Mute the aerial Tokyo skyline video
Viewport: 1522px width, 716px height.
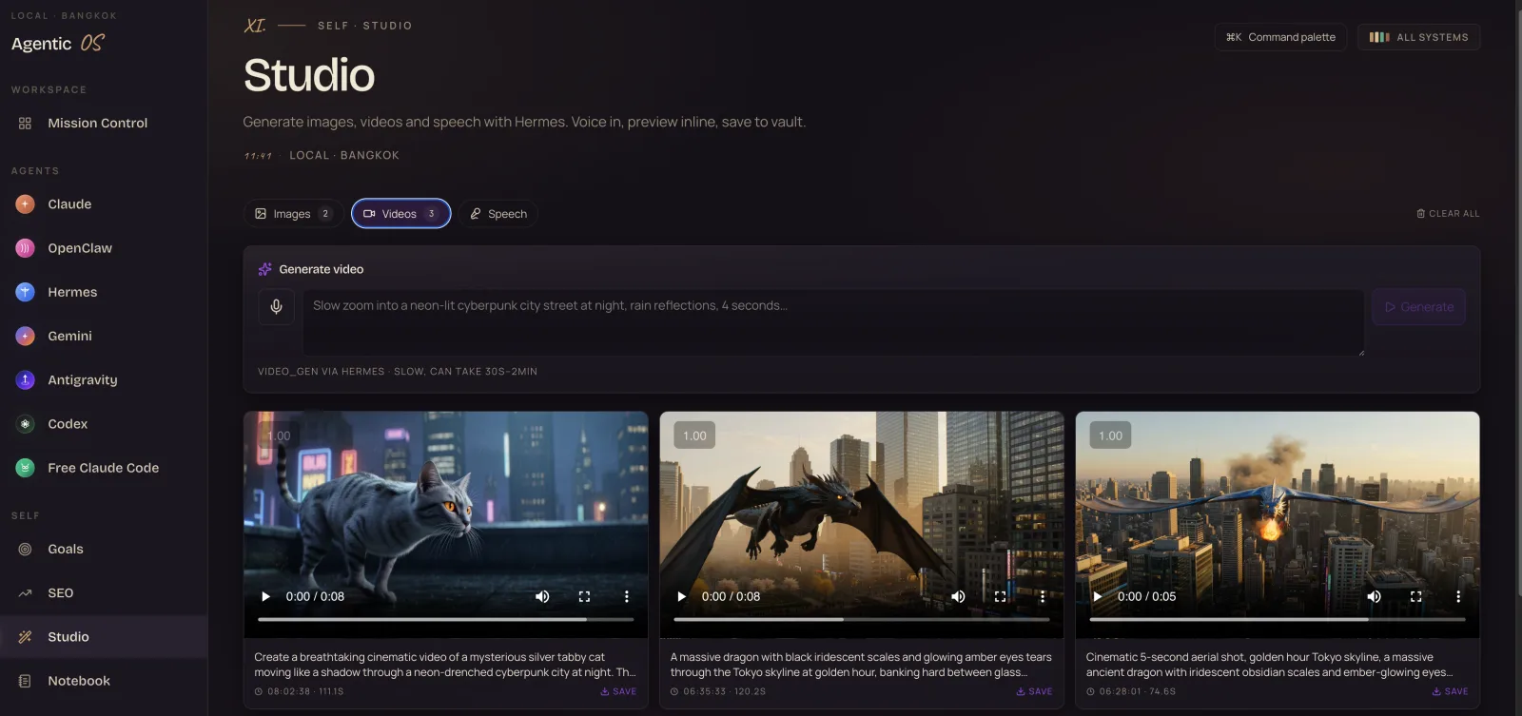pyautogui.click(x=1374, y=596)
